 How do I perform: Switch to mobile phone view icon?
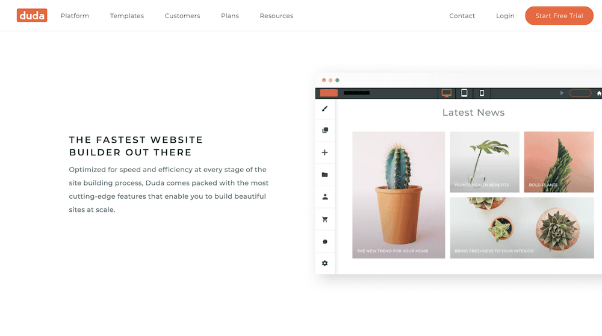[x=482, y=93]
